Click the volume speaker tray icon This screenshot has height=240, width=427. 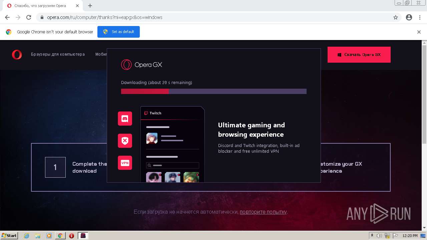379,236
